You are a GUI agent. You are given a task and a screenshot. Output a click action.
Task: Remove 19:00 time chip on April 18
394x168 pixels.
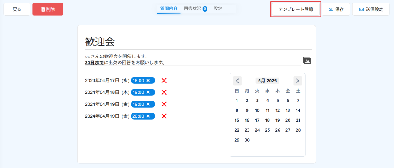click(x=148, y=92)
